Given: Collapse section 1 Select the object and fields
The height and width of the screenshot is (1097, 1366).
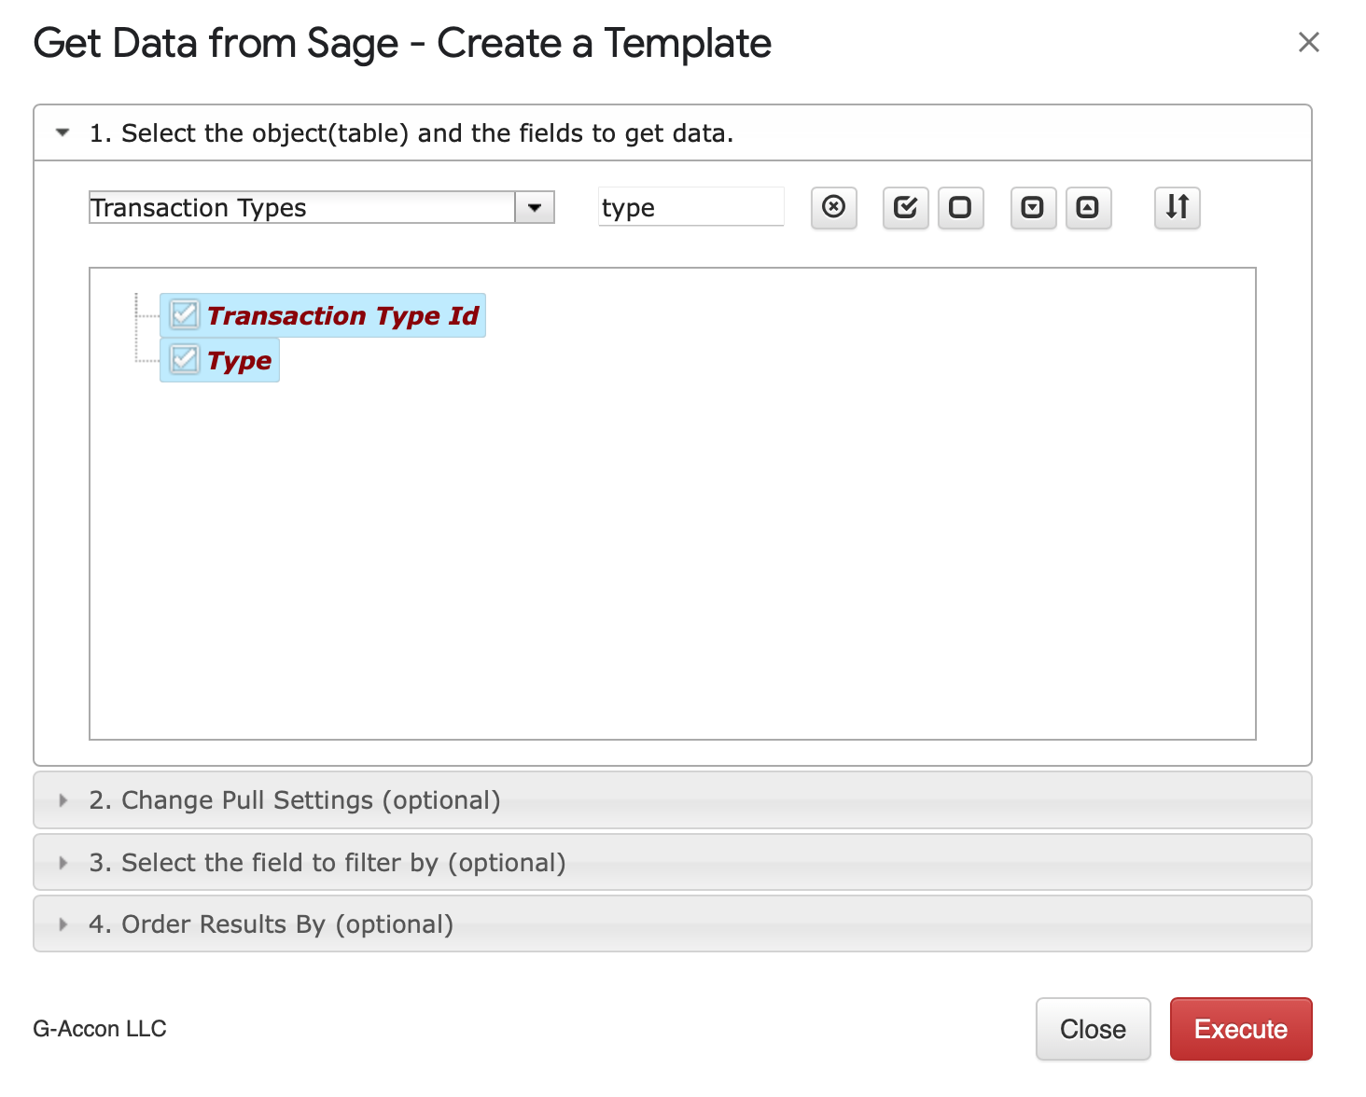Looking at the screenshot, I should pos(673,133).
